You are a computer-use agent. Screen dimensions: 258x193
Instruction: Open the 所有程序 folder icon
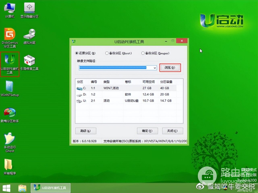pyautogui.click(x=10, y=167)
